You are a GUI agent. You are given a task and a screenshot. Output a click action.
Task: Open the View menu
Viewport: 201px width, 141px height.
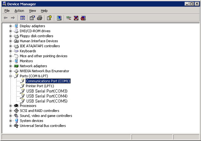[x=32, y=11]
